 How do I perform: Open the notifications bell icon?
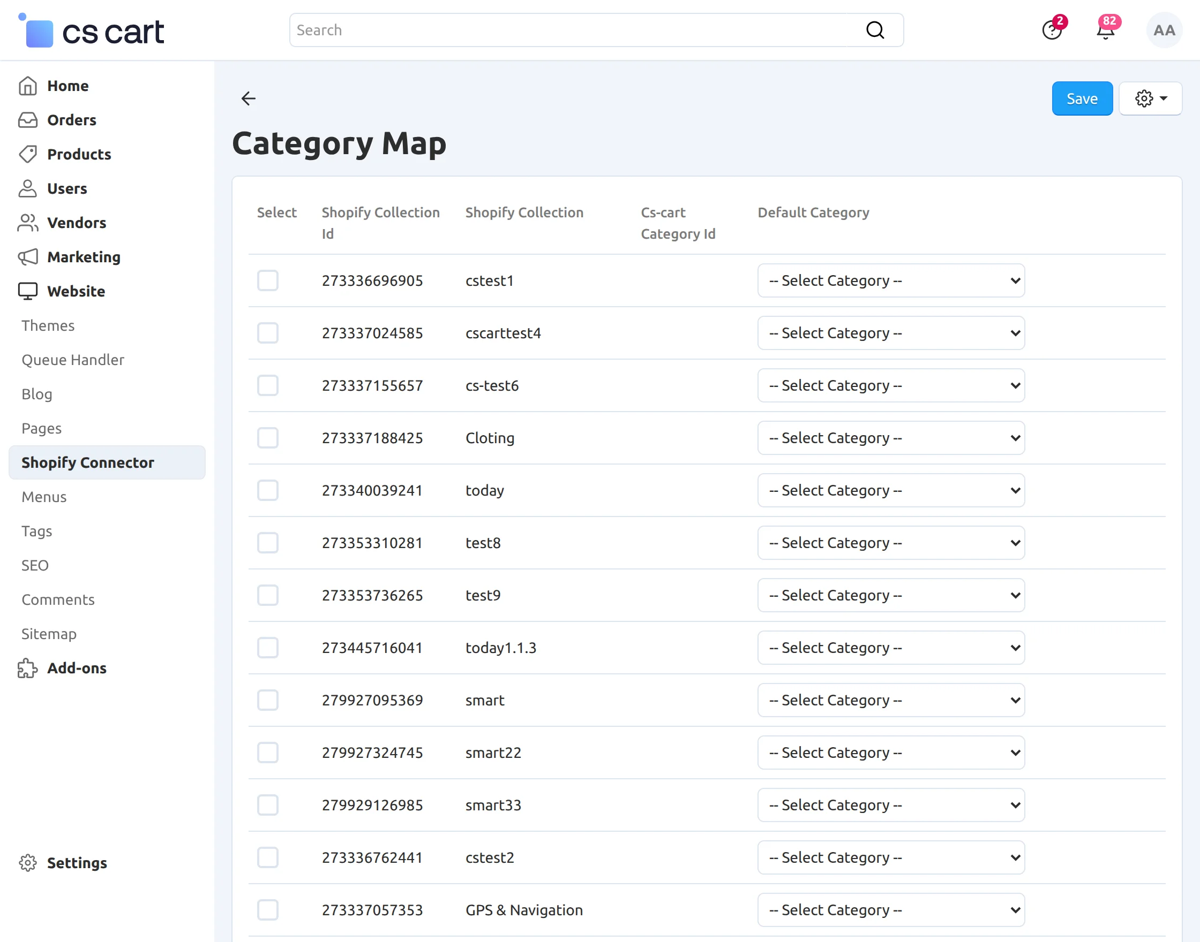tap(1106, 31)
